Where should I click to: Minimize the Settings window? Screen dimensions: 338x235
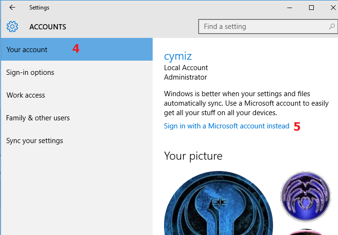pyautogui.click(x=289, y=8)
